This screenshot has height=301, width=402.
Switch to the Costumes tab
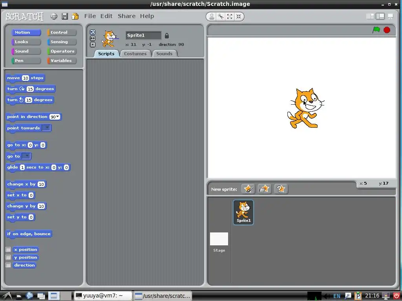(135, 54)
